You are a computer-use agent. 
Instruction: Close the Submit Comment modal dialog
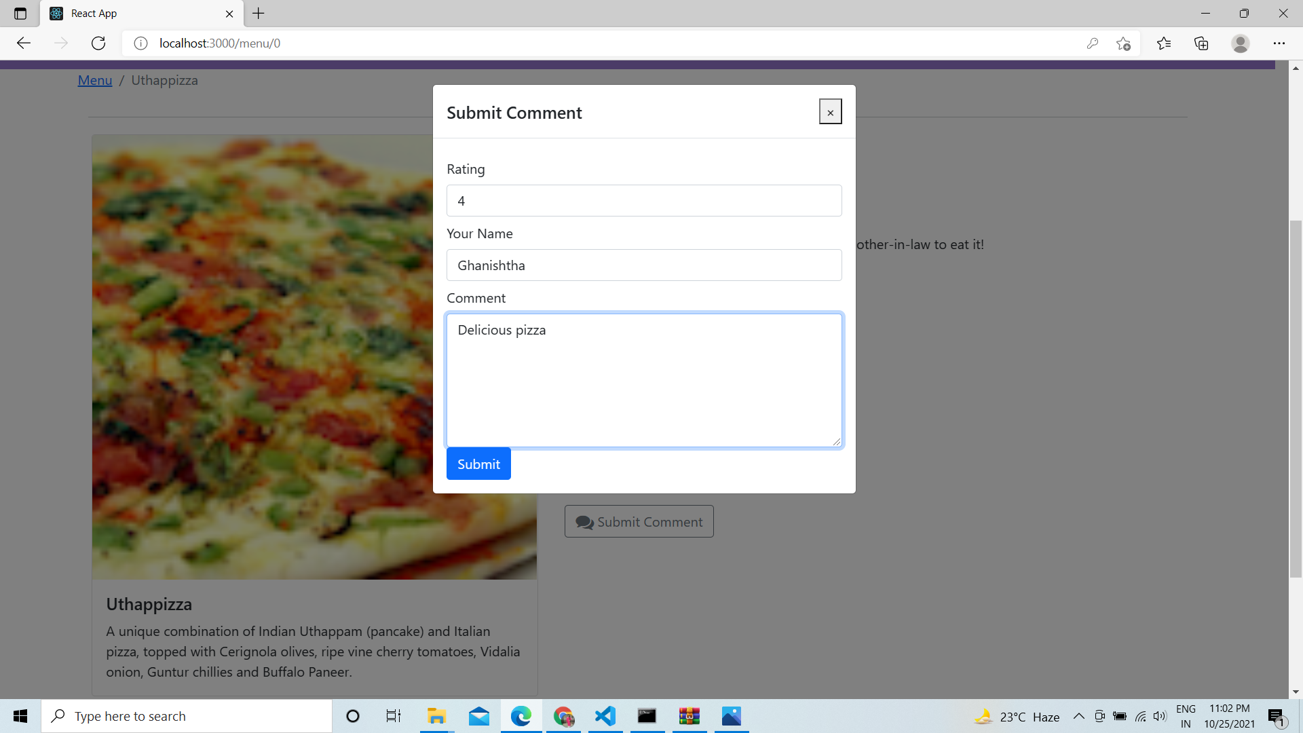click(830, 112)
